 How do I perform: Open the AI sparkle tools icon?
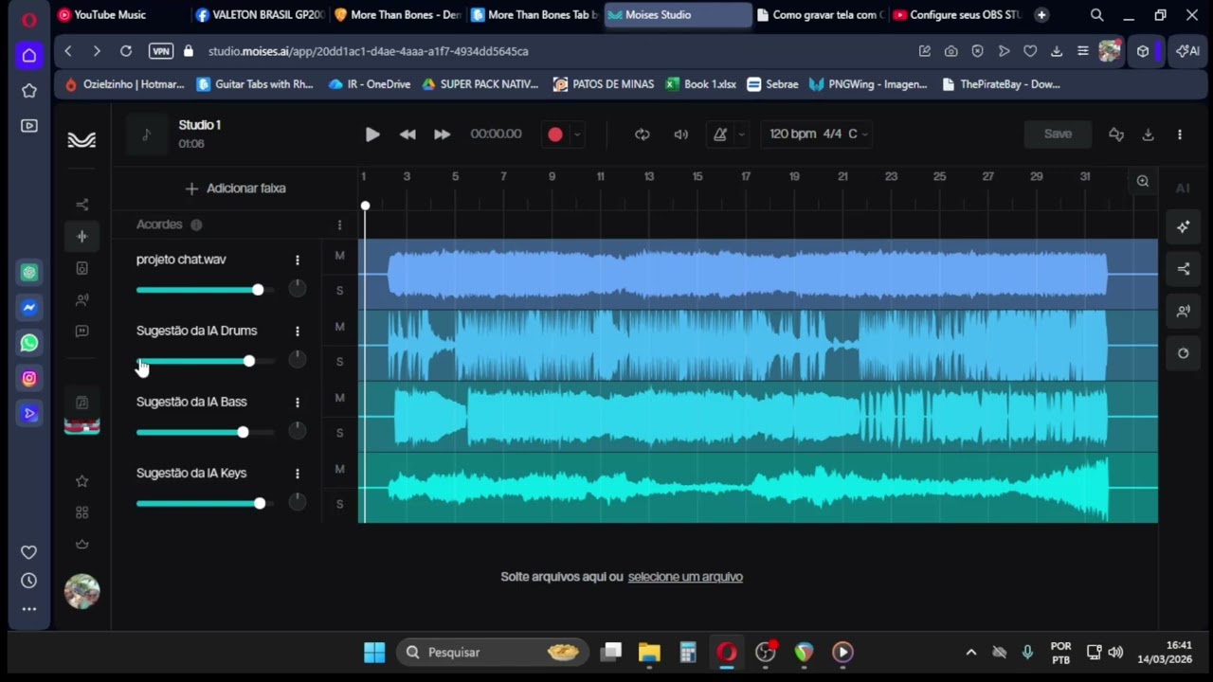[1183, 226]
